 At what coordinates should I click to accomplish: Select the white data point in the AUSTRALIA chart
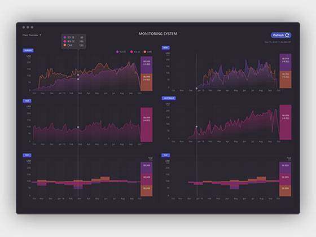[196, 126]
